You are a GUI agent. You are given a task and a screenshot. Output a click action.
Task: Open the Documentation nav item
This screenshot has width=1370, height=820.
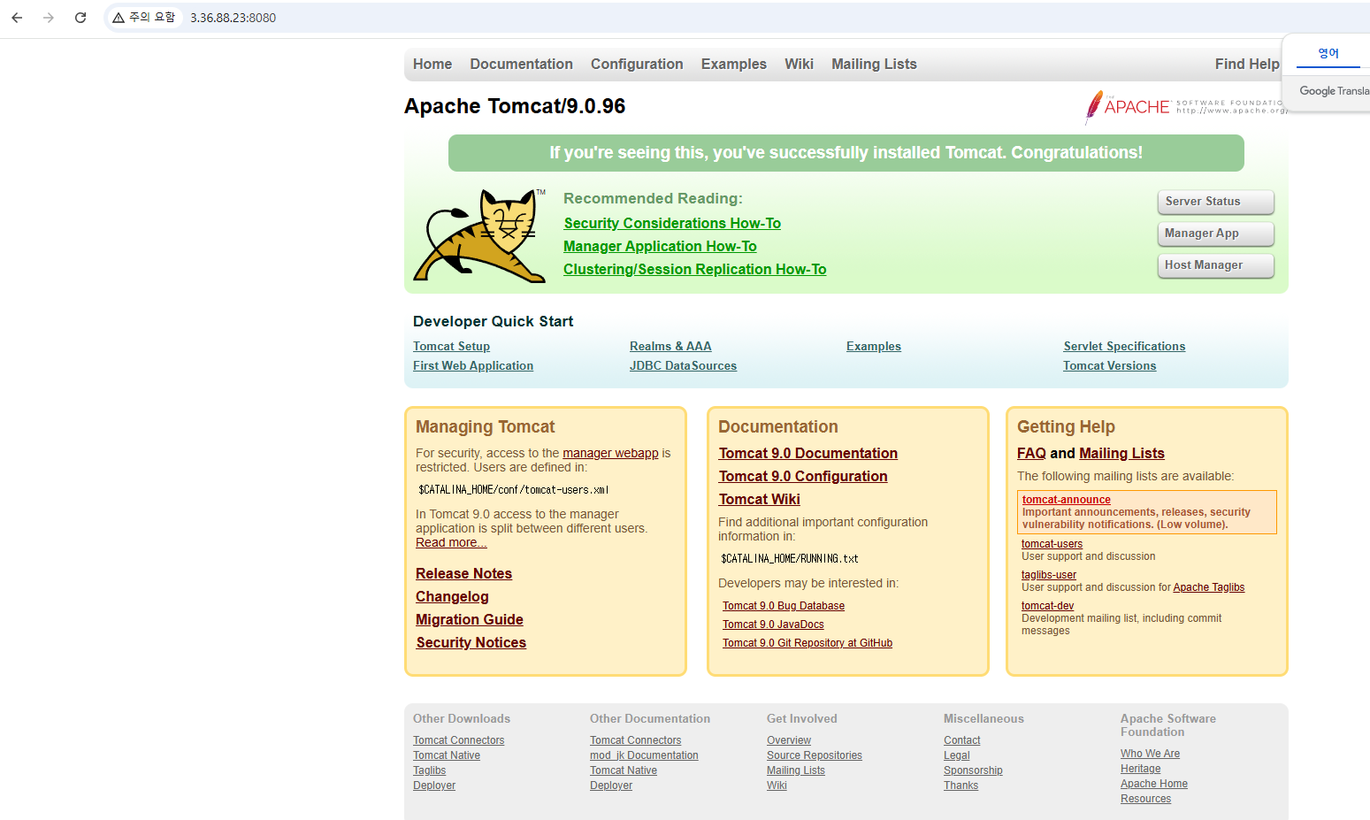pos(521,64)
